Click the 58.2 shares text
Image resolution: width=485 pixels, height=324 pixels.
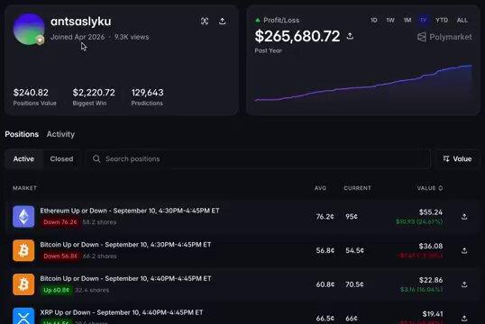coord(99,222)
